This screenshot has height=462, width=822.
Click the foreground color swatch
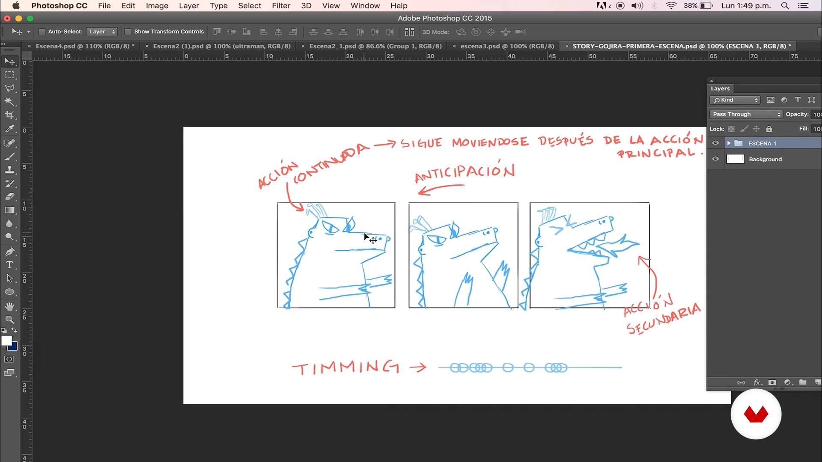point(6,341)
